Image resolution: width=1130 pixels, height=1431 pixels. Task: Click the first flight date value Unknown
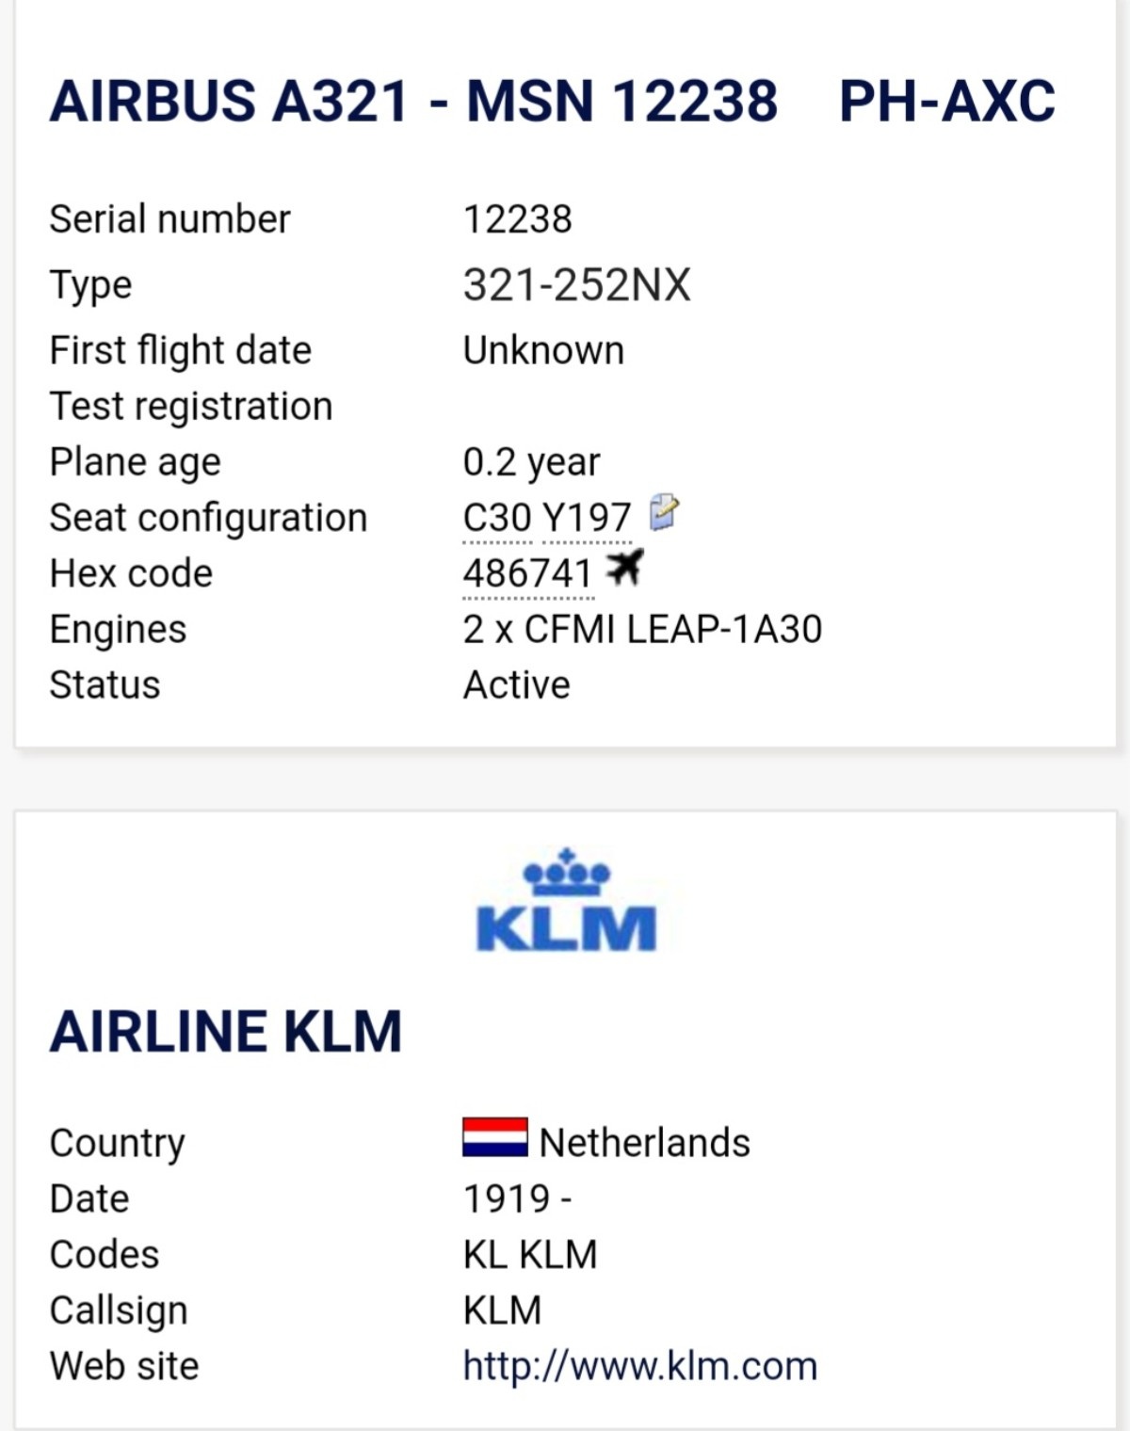click(x=543, y=350)
